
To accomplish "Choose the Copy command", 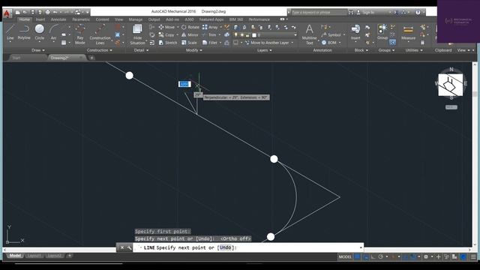I will pos(166,35).
